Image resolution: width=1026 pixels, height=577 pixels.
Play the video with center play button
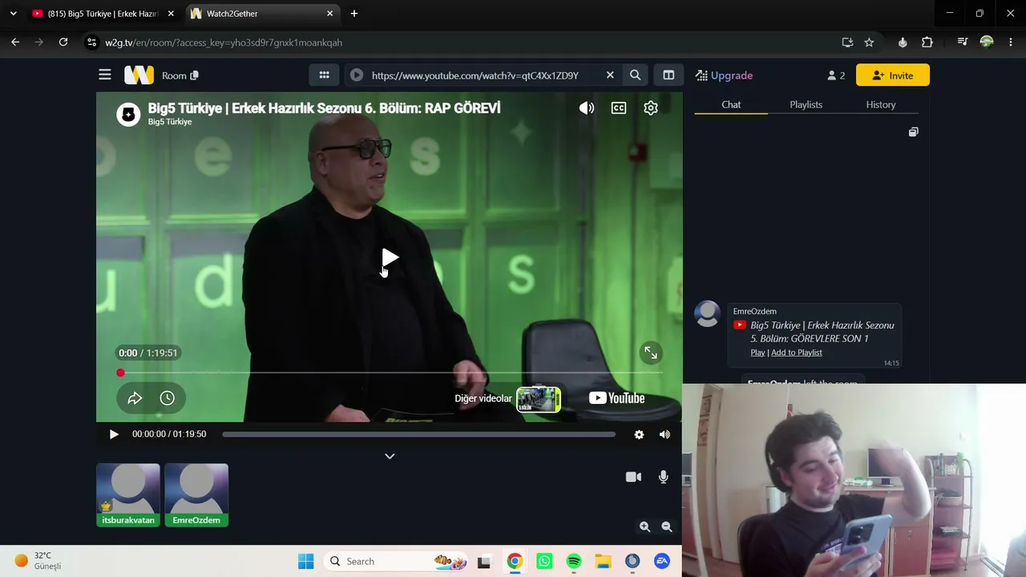click(390, 257)
